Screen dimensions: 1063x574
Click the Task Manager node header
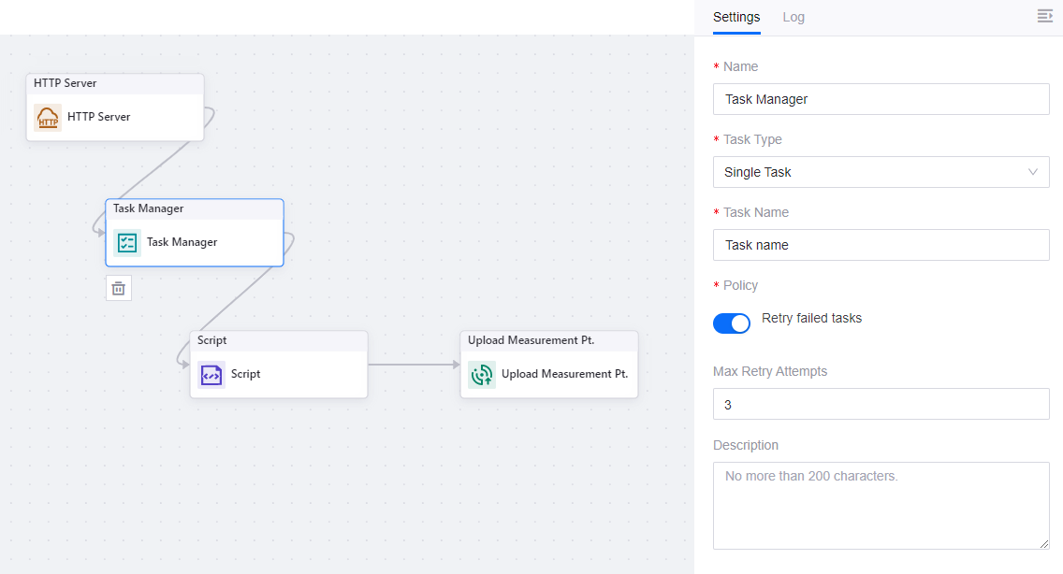(x=195, y=209)
